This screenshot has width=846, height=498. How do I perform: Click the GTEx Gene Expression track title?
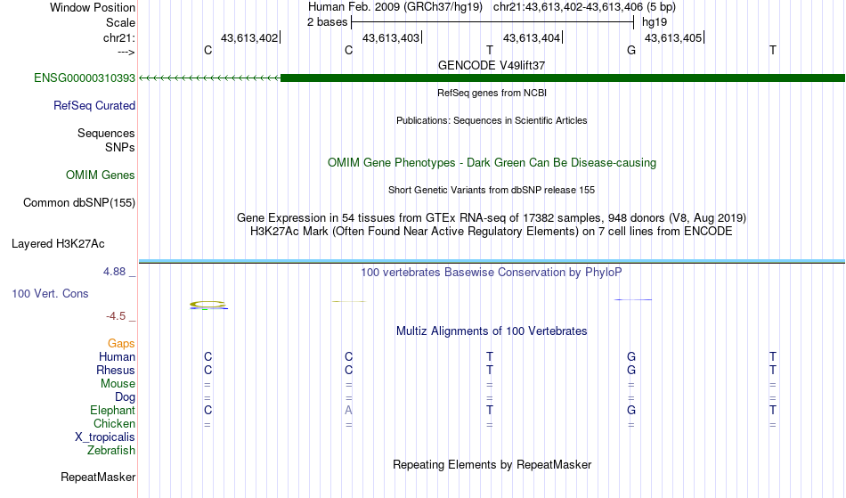(492, 217)
